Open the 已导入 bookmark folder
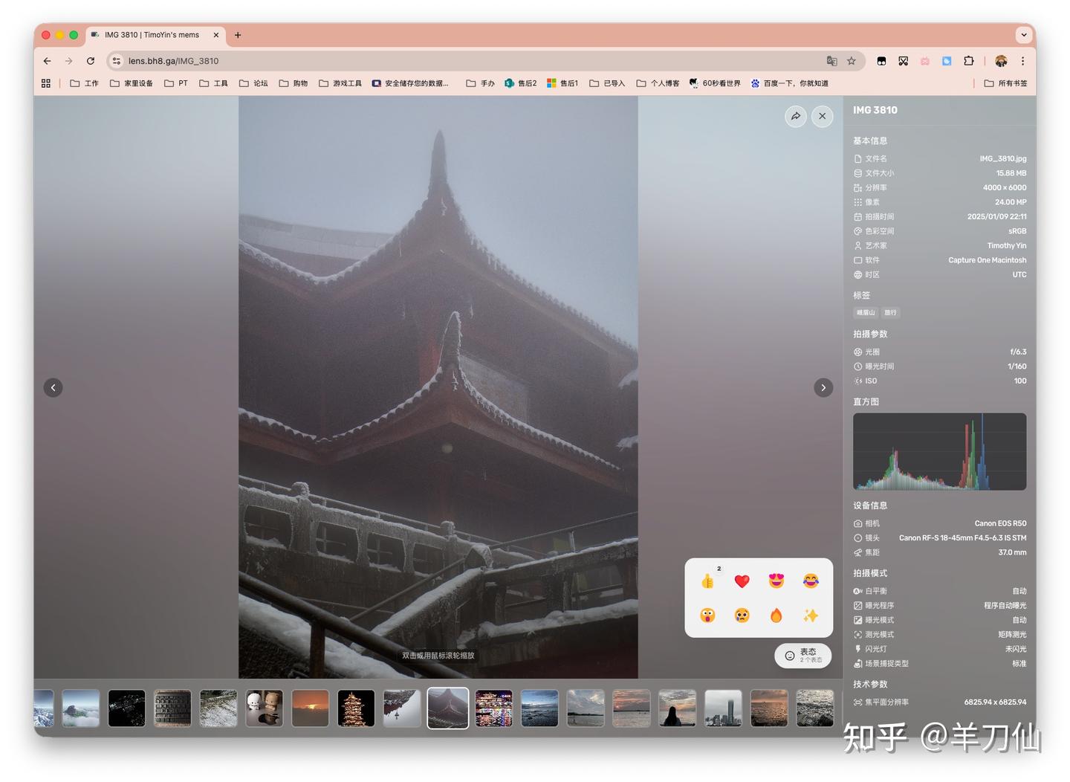Viewport: 1070px width, 782px height. tap(607, 83)
